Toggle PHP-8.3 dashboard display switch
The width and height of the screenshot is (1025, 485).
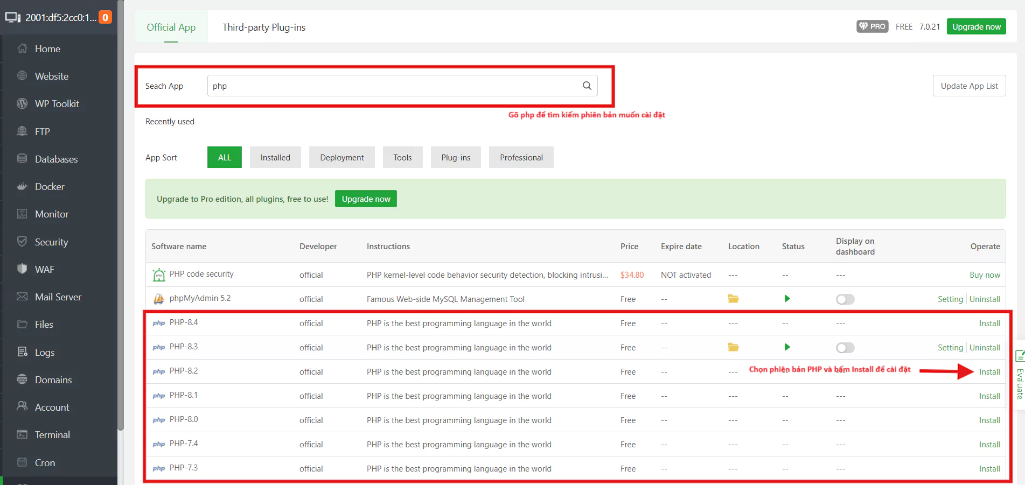845,348
